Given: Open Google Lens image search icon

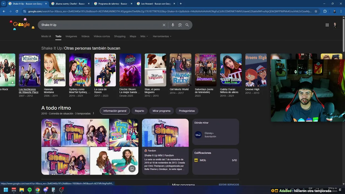Looking at the screenshot, I should (180, 25).
